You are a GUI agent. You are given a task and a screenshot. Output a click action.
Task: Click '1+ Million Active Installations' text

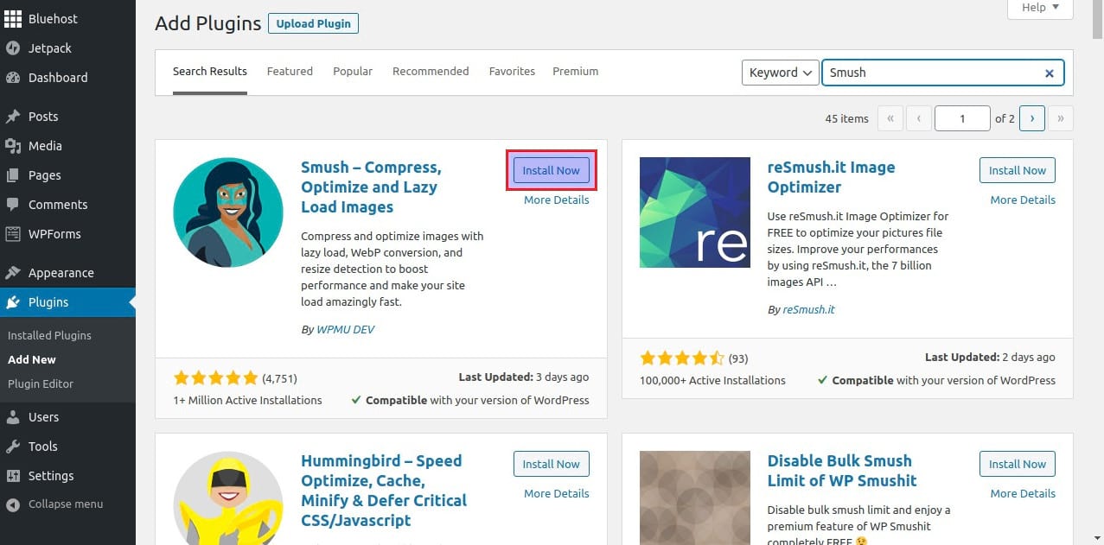point(247,400)
